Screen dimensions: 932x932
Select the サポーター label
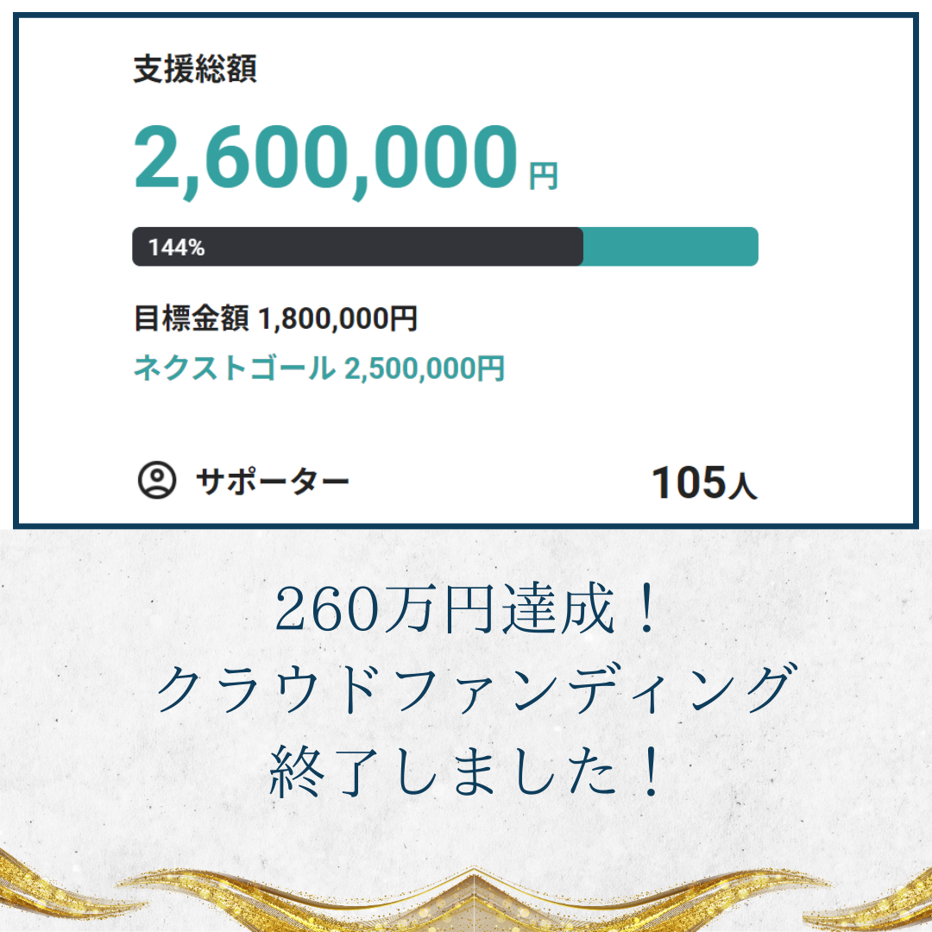[x=273, y=481]
